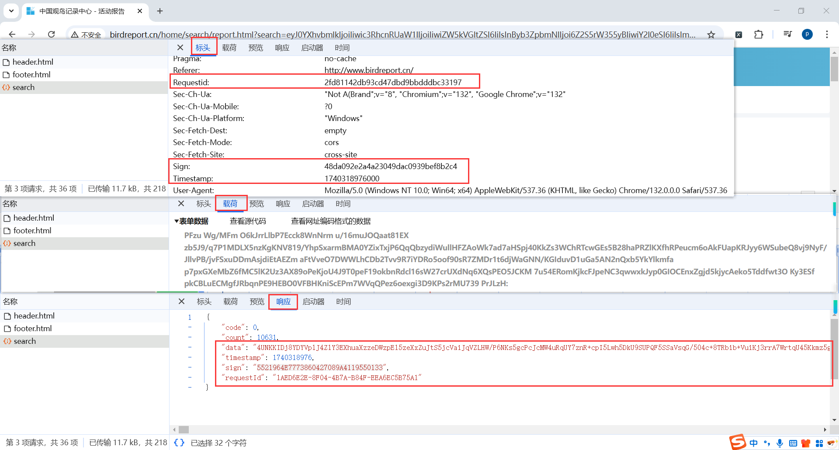The image size is (839, 450).
Task: Close the 中国观鸟记录中心 browser tab
Action: [x=140, y=11]
